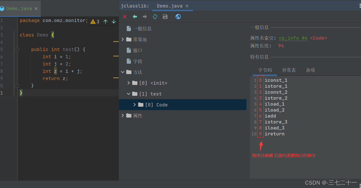361x188 pixels.
Task: Click the 'int z = i + j;' line
Action: coord(63,71)
